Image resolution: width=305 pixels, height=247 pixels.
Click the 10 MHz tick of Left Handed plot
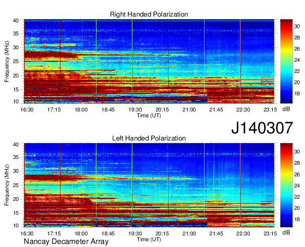16,226
